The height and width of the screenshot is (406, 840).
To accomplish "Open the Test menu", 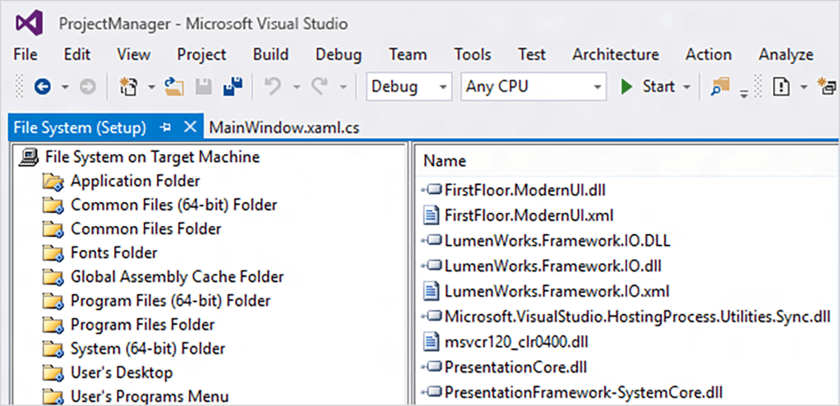I will pyautogui.click(x=532, y=54).
